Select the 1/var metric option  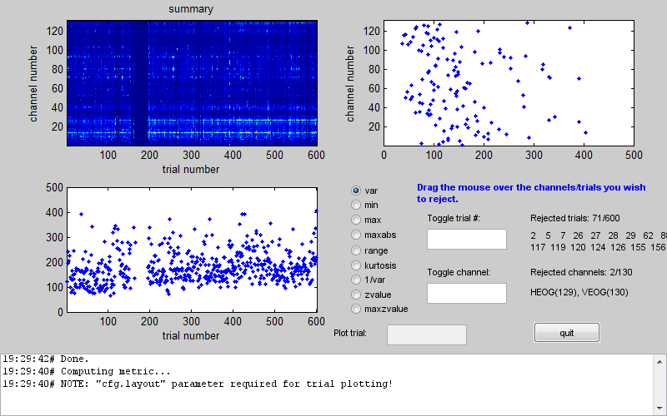[x=358, y=280]
